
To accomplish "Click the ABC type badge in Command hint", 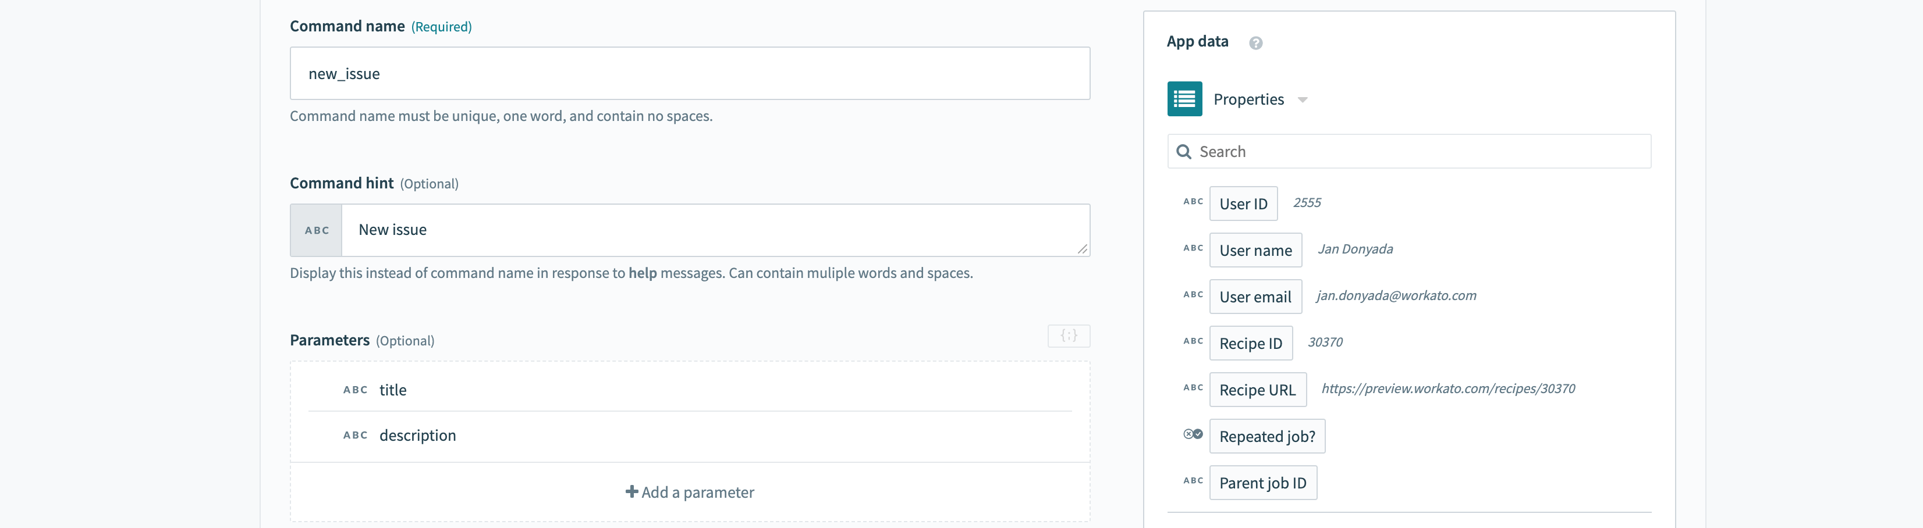I will pos(317,230).
